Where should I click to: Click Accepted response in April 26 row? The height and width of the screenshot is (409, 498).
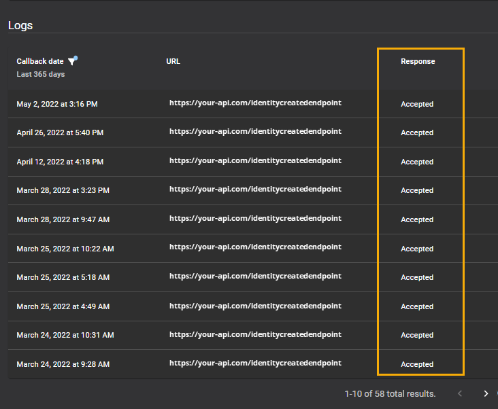point(417,133)
